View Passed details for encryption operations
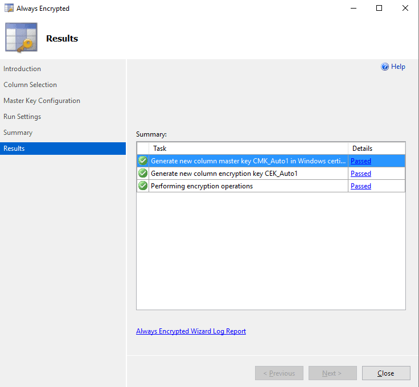 pos(360,186)
